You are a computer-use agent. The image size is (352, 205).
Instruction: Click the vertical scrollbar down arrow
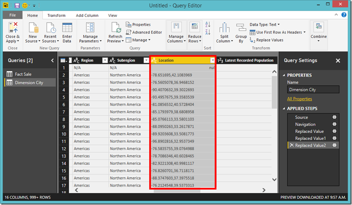[274, 179]
